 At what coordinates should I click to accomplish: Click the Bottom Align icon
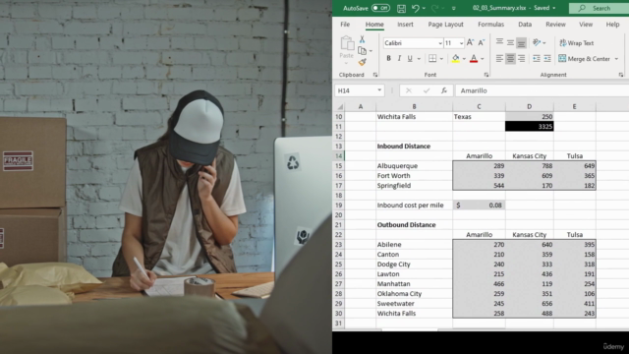click(521, 42)
